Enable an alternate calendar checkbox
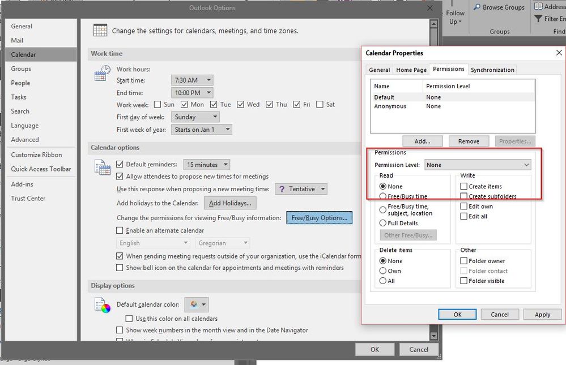The image size is (566, 365). (120, 230)
